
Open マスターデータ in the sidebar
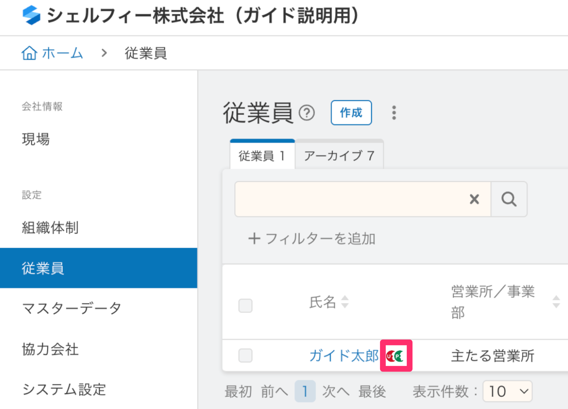[x=71, y=308]
